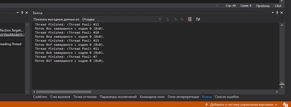
Task: Toggle word wrap in Output panel
Action: 198,19
